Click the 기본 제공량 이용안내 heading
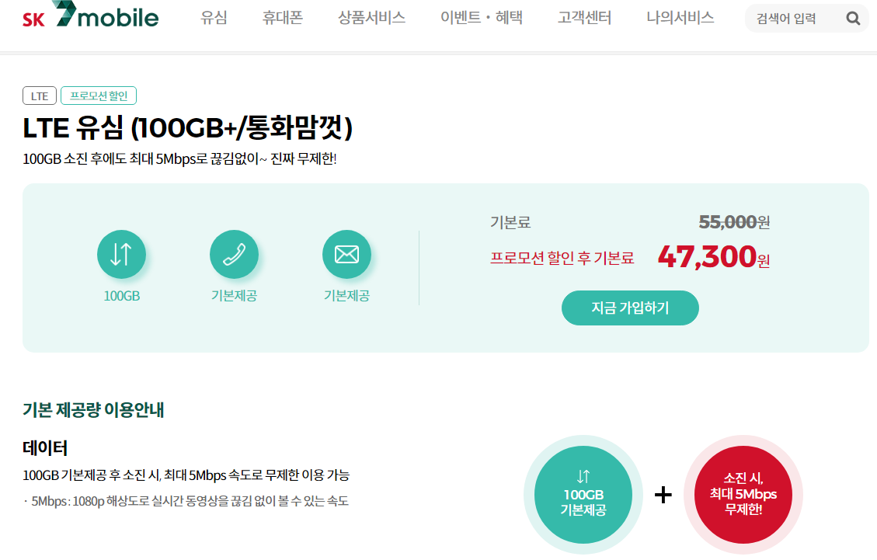 click(93, 409)
